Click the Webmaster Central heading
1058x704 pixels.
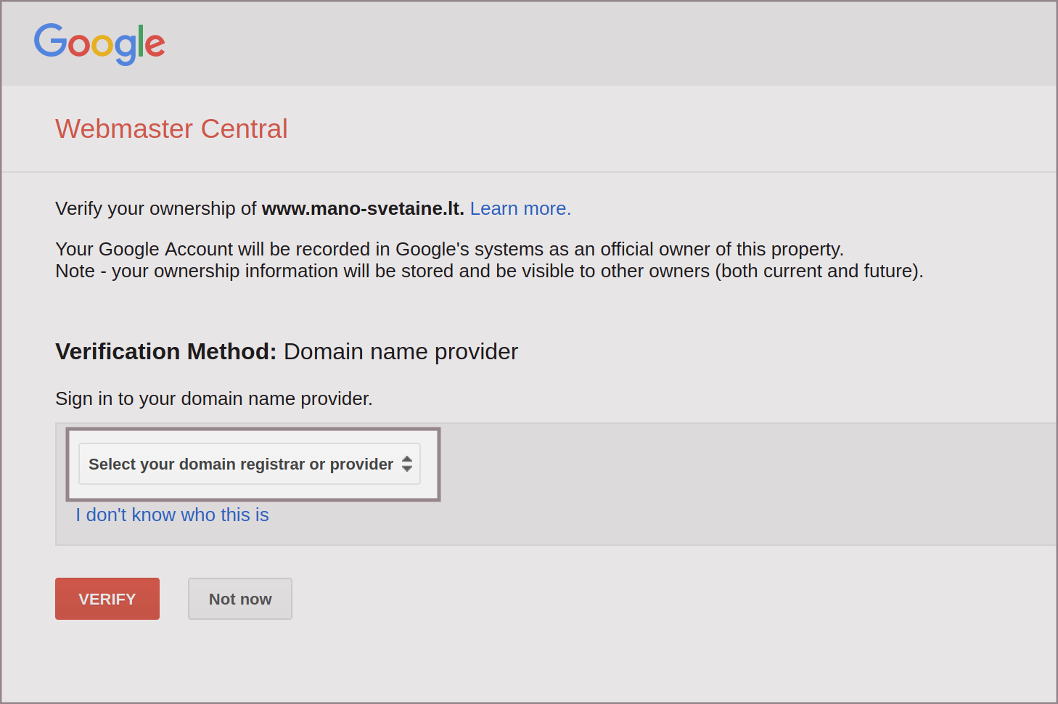coord(171,129)
